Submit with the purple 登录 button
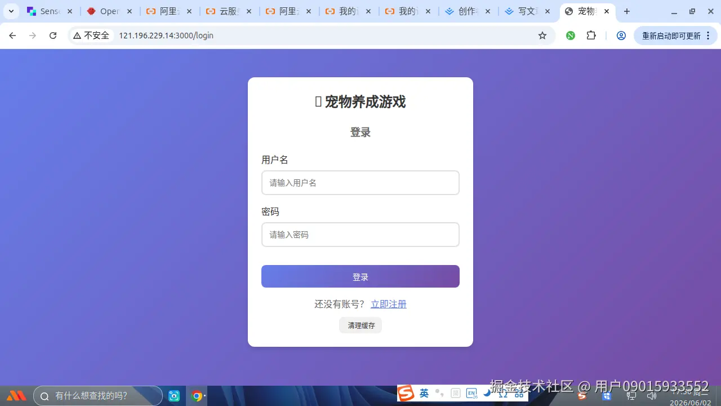 point(360,276)
